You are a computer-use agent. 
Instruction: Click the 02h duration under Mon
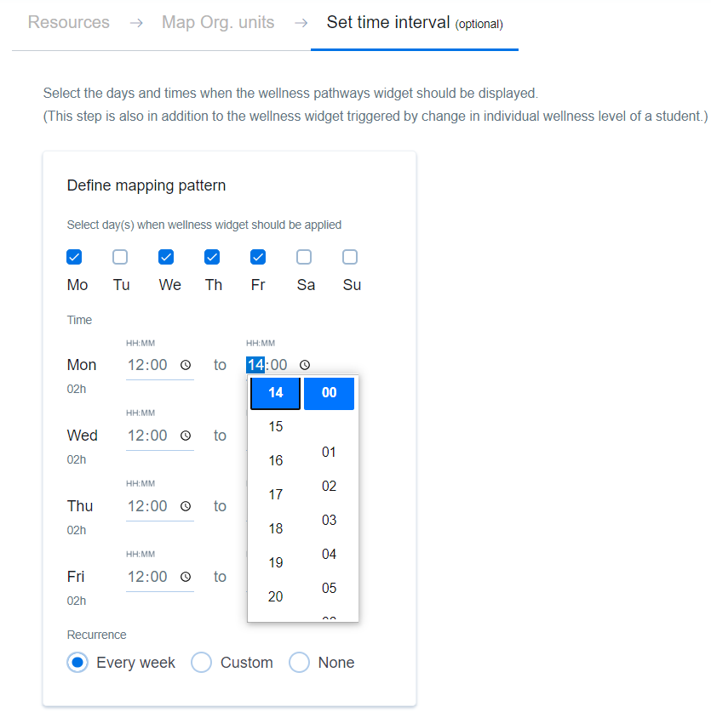pos(77,390)
